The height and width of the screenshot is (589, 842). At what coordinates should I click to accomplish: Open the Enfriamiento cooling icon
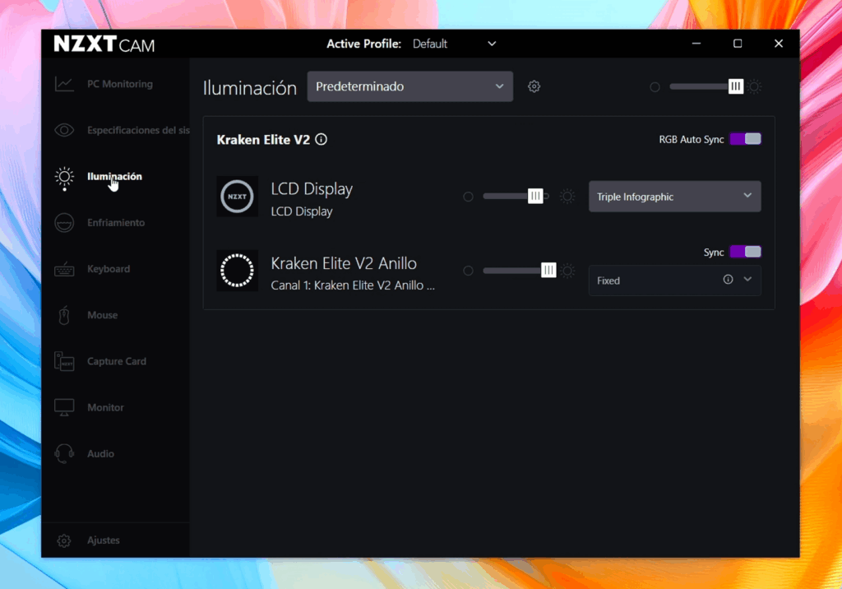pos(64,222)
